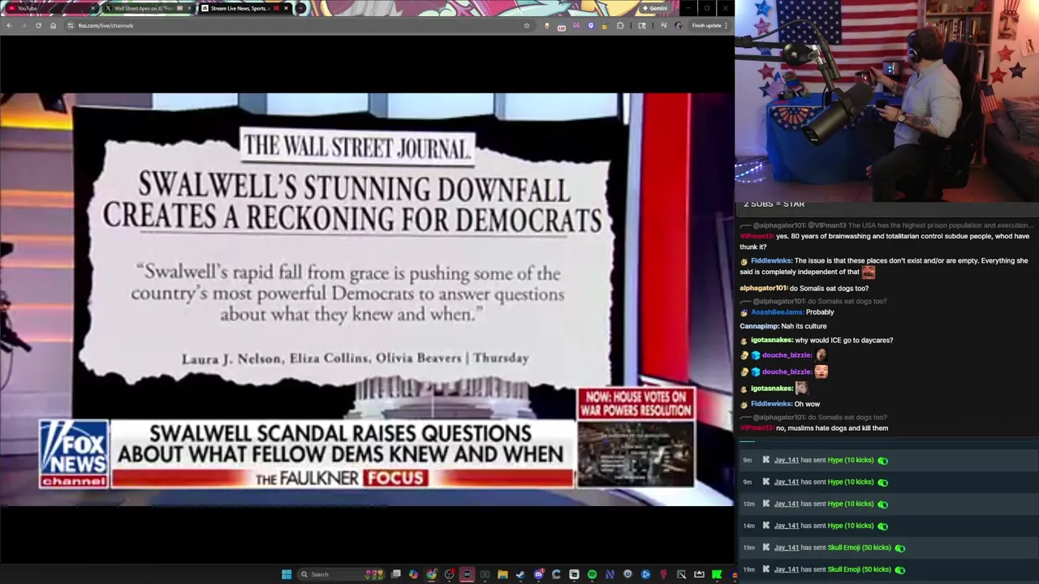1039x584 pixels.
Task: Click Jay_141 on the 10m Hype row
Action: [x=787, y=504]
